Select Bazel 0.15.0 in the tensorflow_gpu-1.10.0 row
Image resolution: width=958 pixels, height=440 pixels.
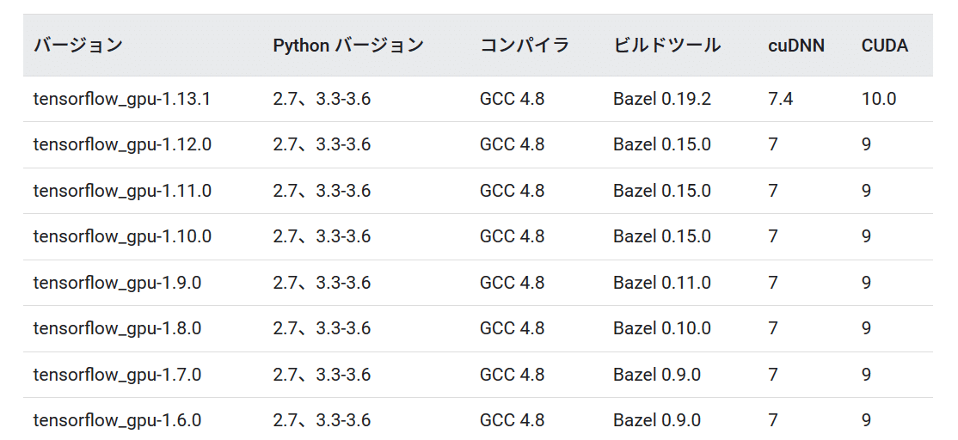click(662, 237)
